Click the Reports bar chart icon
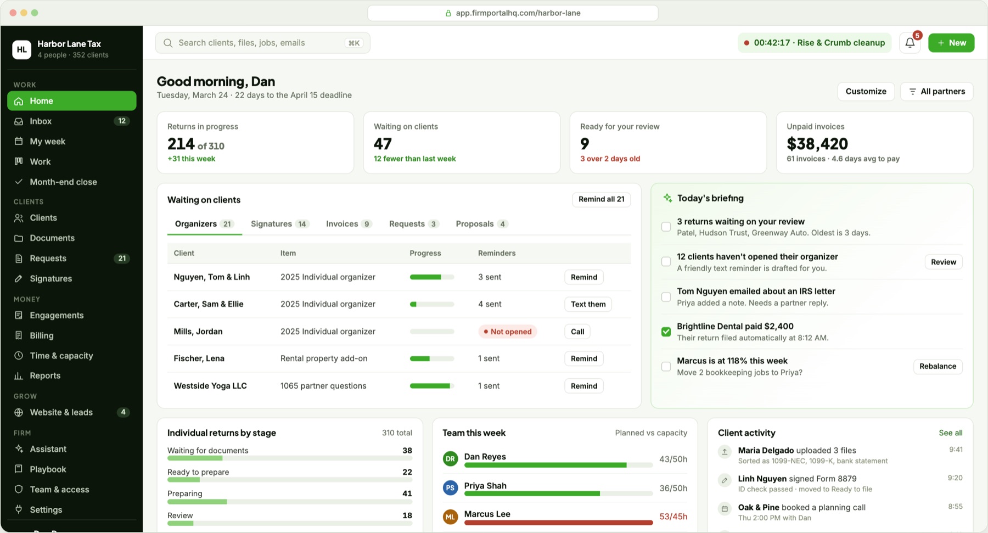This screenshot has height=533, width=988. 19,375
